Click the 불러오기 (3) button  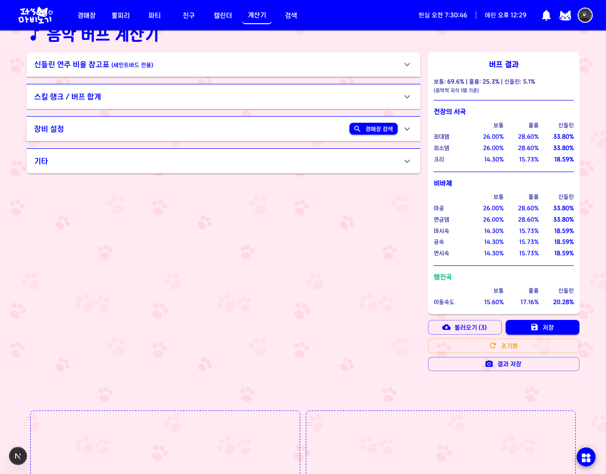(x=465, y=328)
